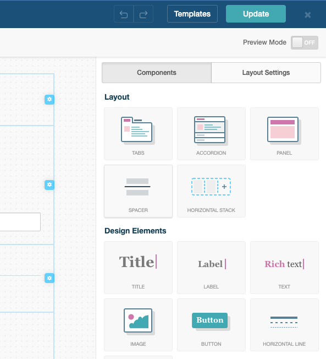The width and height of the screenshot is (326, 359).
Task: Select the Tabs layout component
Action: pyautogui.click(x=138, y=134)
